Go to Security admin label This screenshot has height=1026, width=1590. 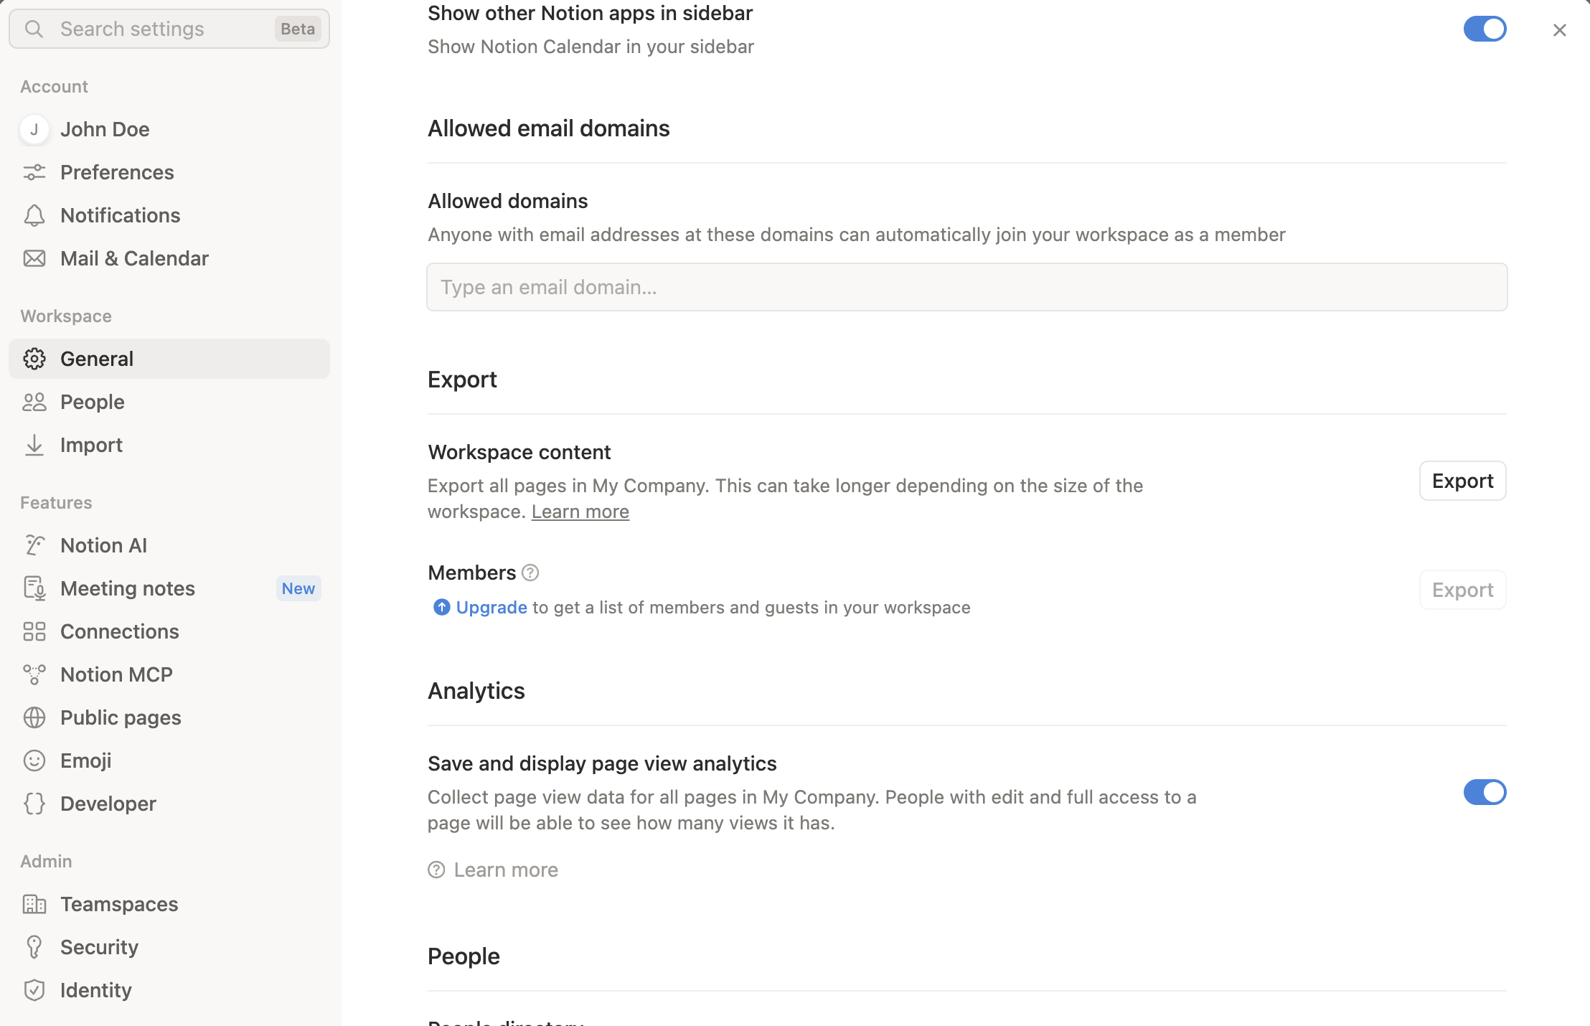pyautogui.click(x=99, y=947)
